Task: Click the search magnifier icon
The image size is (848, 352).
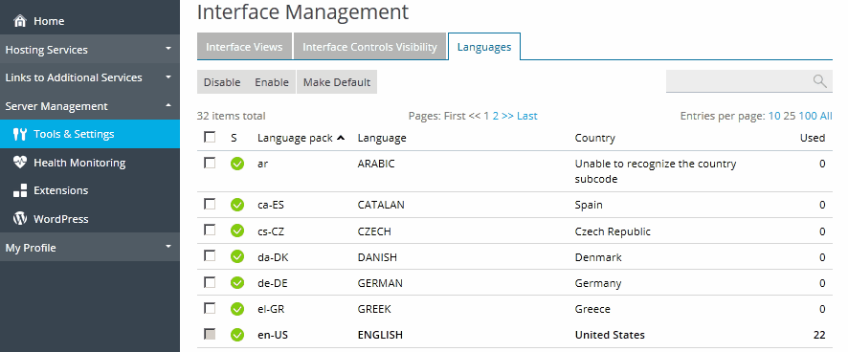Action: [820, 81]
